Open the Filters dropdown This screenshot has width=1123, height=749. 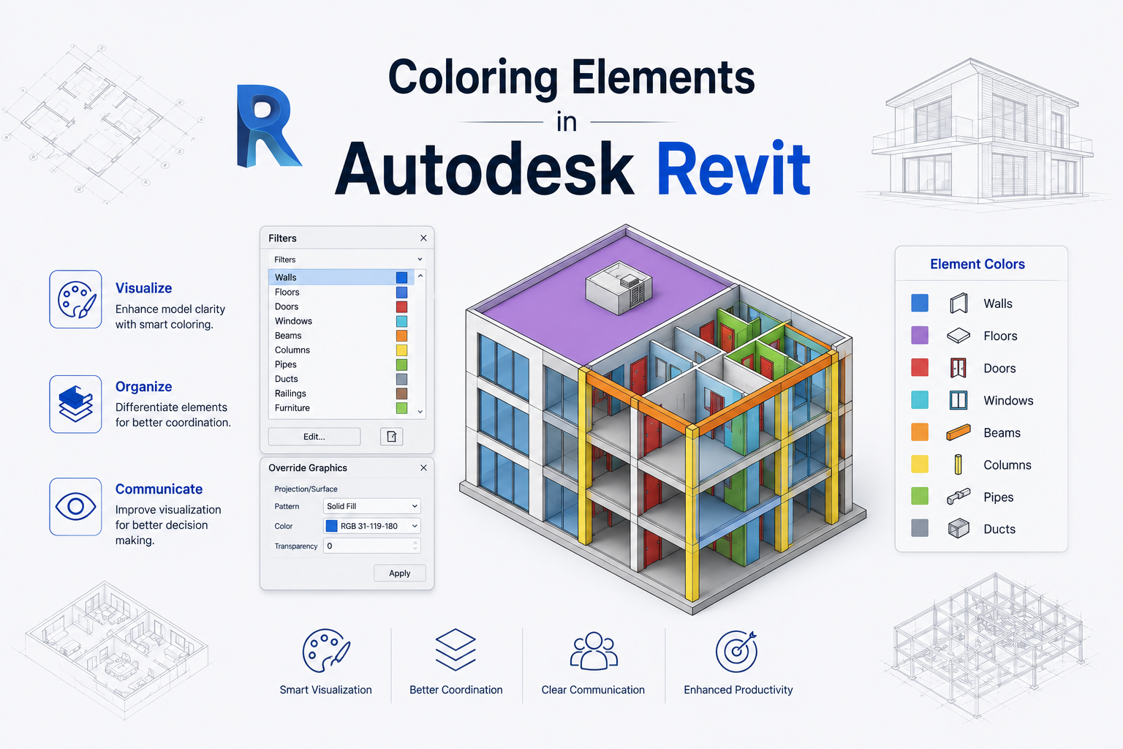(347, 260)
